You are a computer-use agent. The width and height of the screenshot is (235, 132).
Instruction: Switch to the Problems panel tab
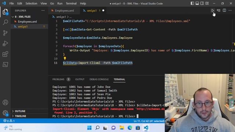click(x=58, y=79)
